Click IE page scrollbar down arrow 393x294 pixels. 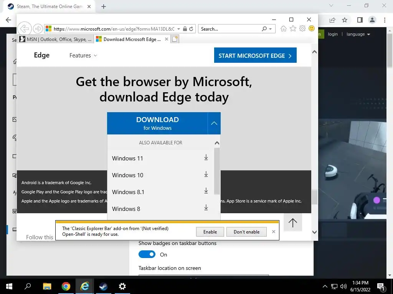(x=314, y=232)
